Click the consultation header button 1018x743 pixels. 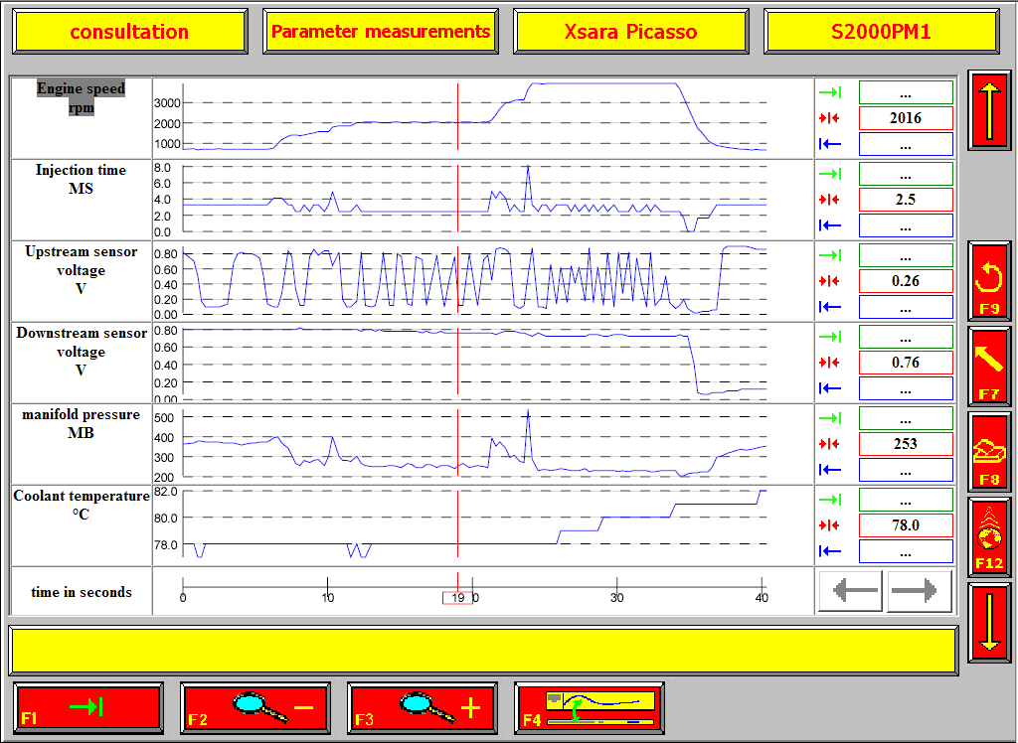(130, 31)
